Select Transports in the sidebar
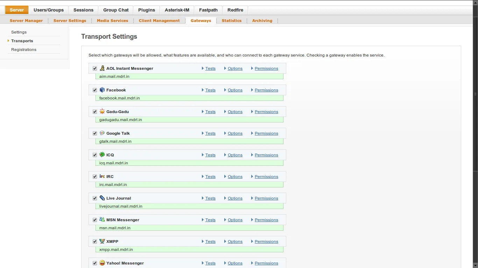 22,41
